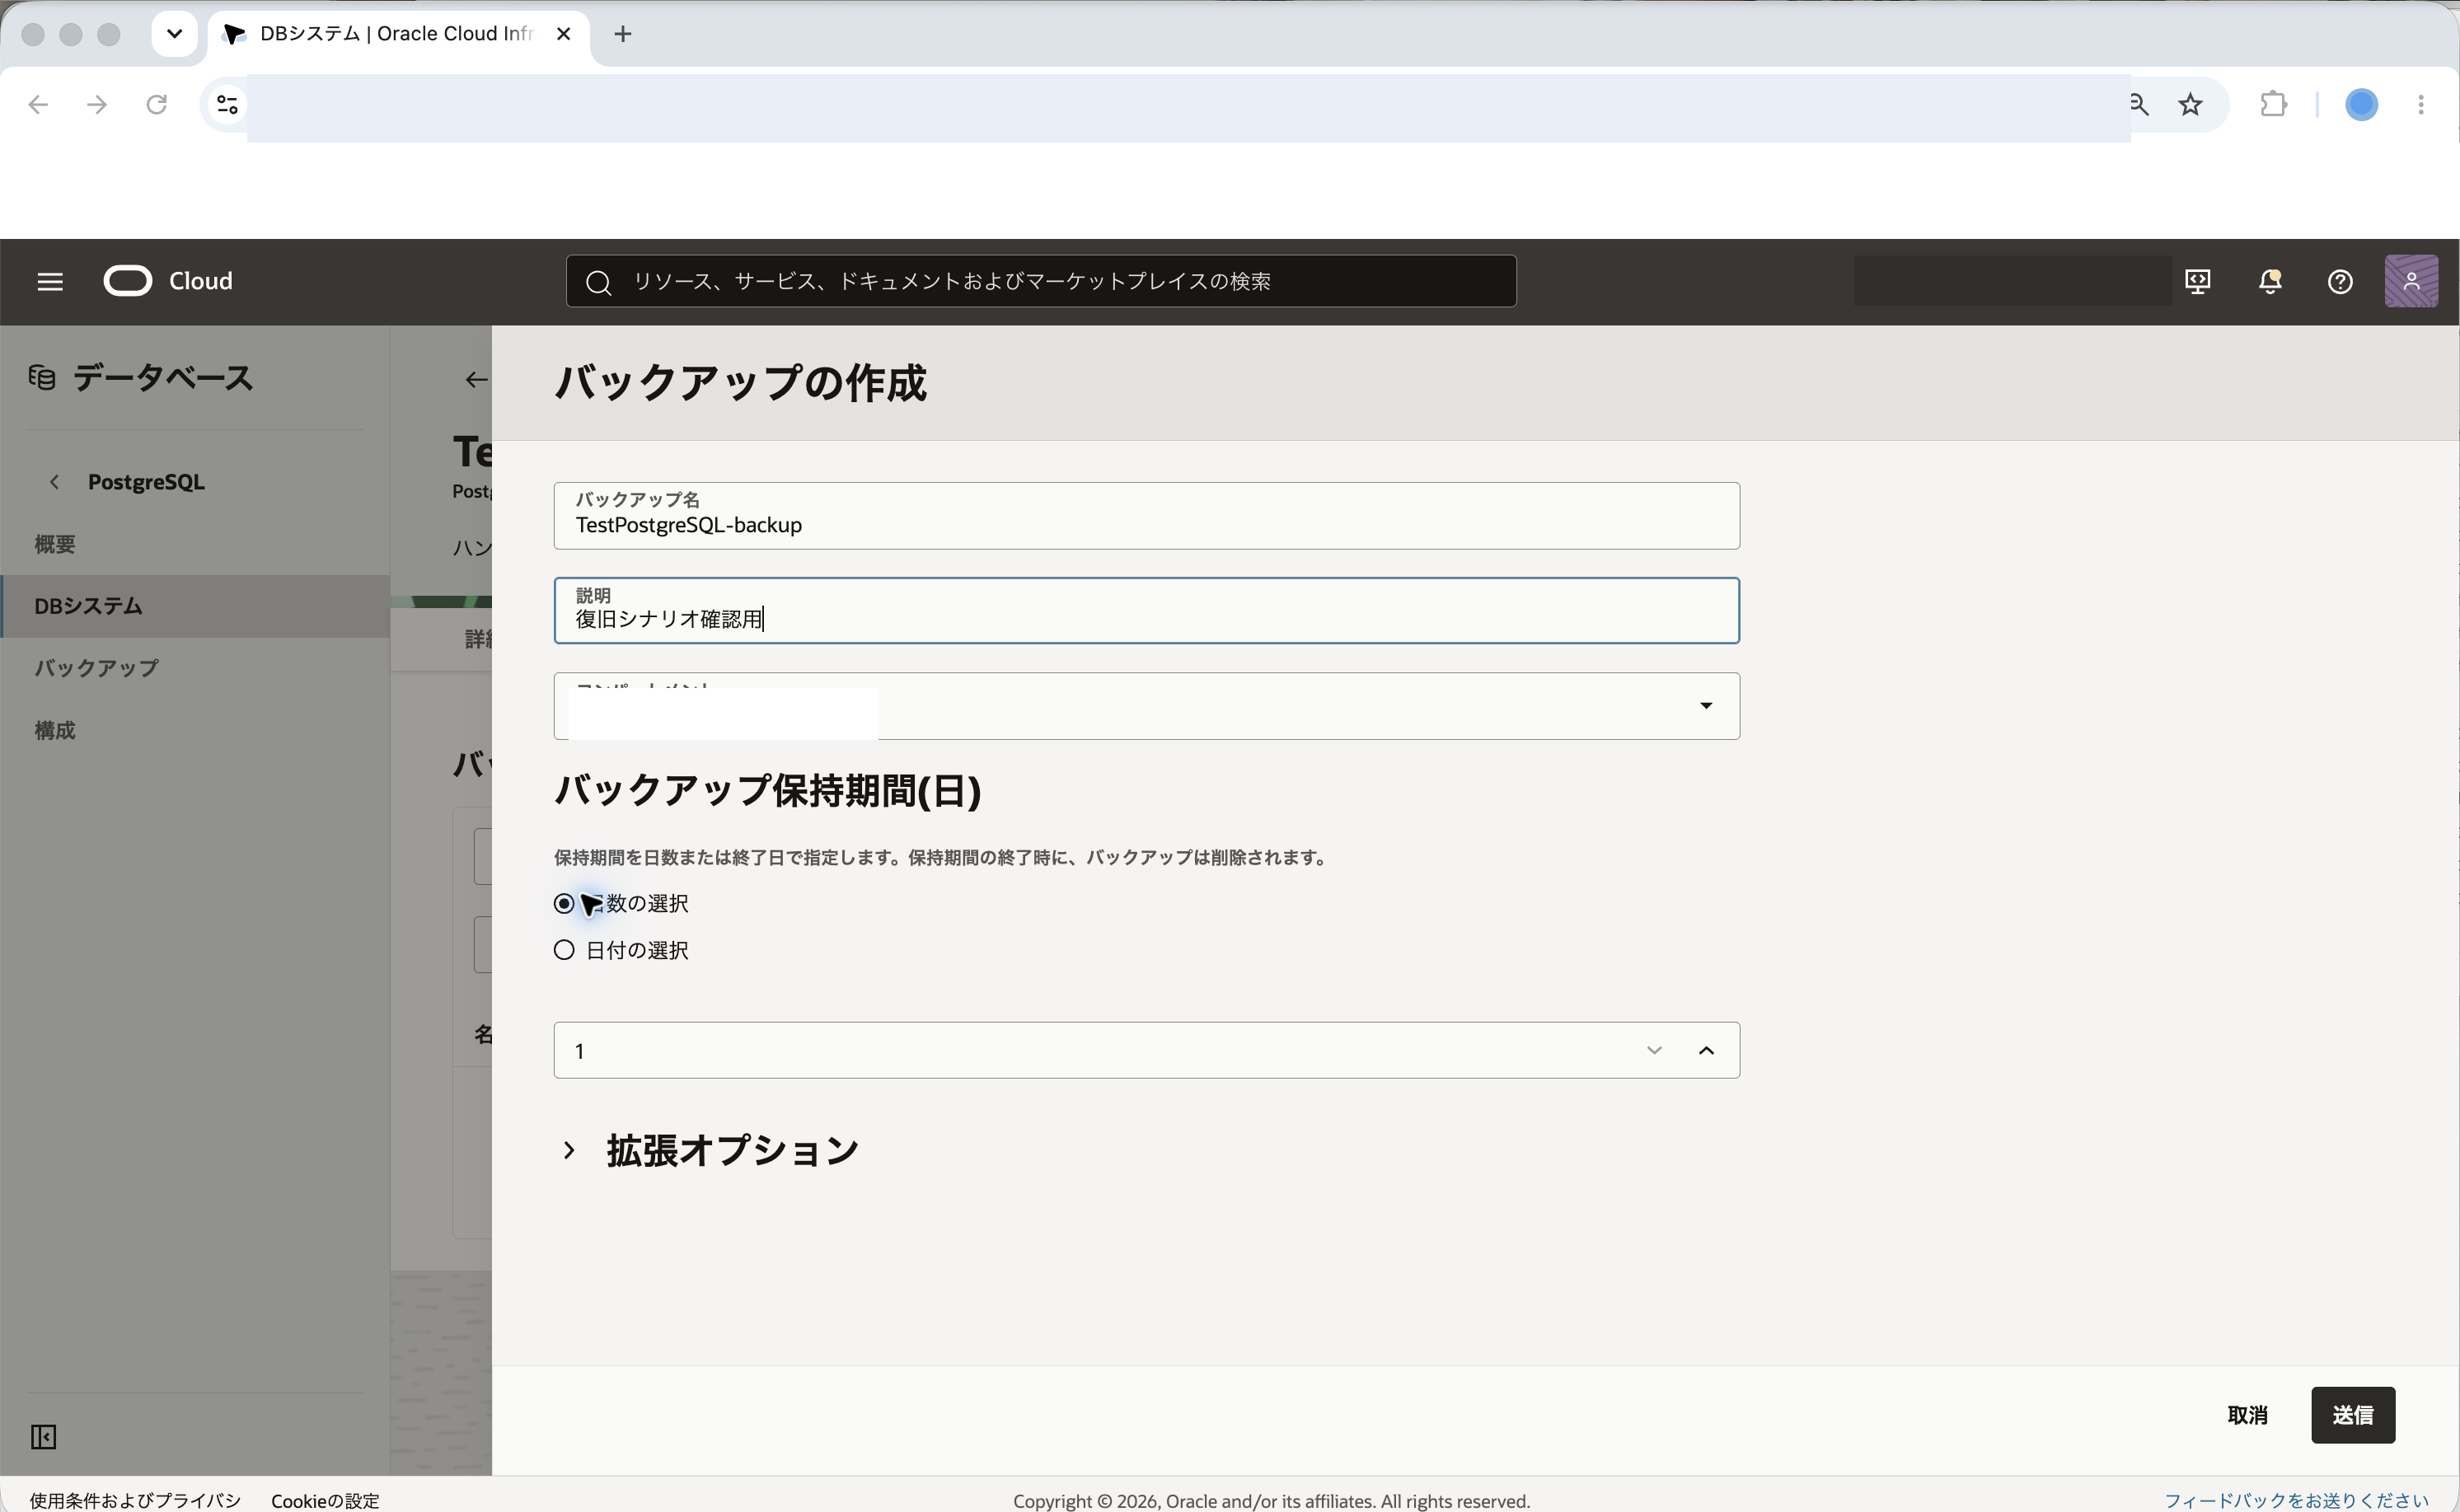Open the Chrome three-dot menu
Viewport: 2460px width, 1512px height.
click(2421, 104)
